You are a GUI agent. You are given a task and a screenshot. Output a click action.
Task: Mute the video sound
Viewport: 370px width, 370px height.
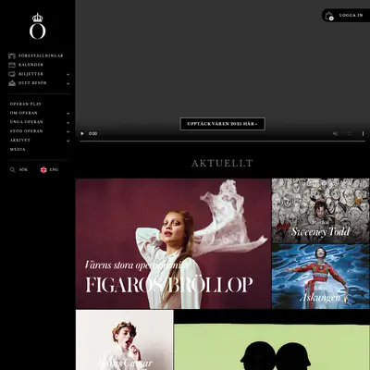click(336, 133)
